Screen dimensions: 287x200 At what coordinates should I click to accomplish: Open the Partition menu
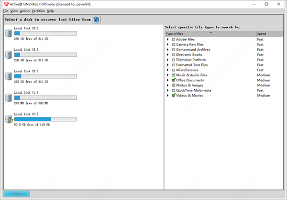pyautogui.click(x=38, y=11)
